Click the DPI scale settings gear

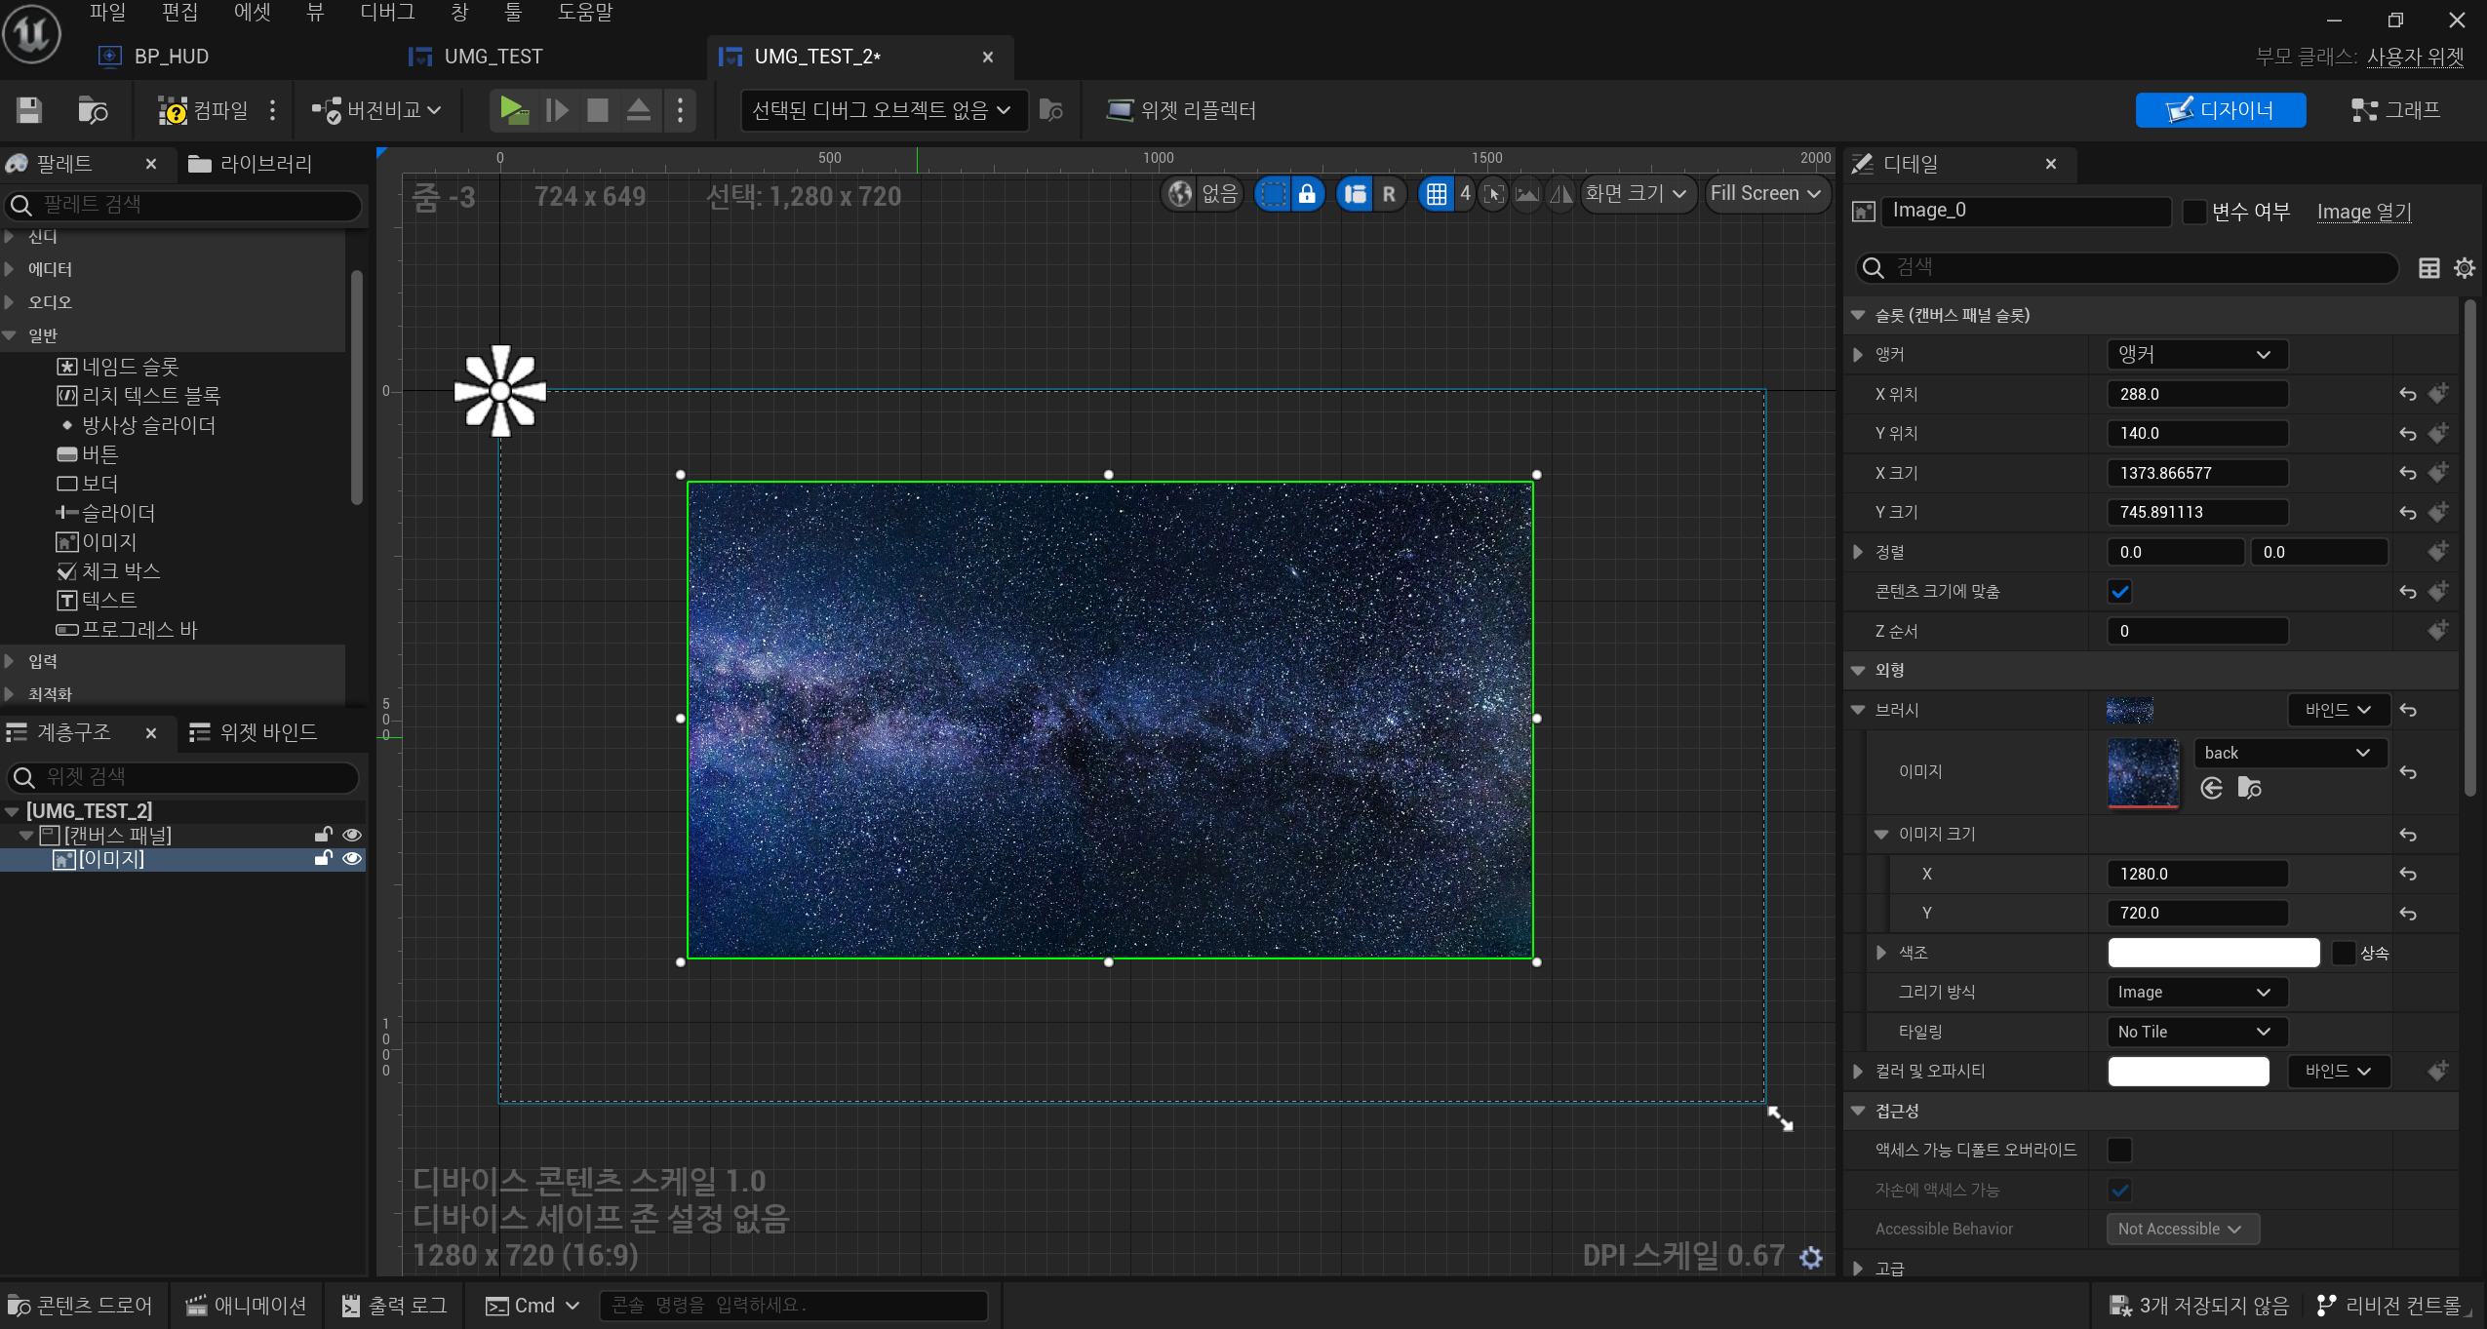tap(1811, 1257)
